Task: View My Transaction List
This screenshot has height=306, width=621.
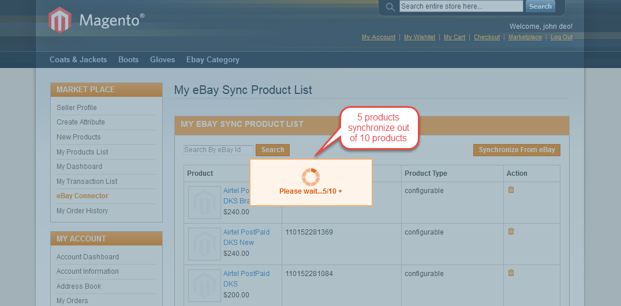Action: (87, 182)
